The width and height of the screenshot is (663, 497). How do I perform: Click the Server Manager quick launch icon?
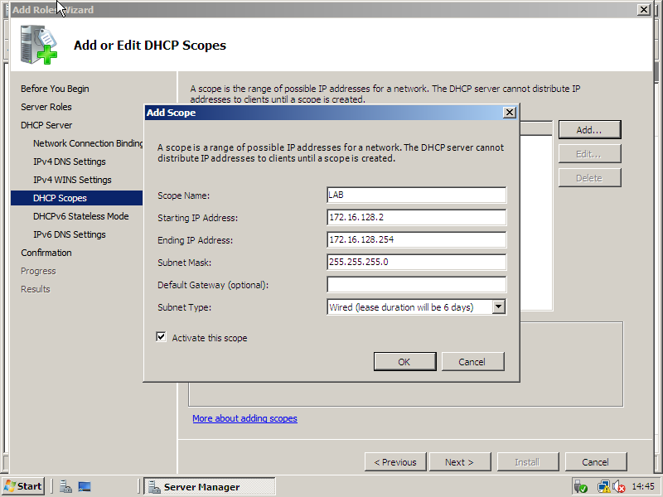(65, 486)
